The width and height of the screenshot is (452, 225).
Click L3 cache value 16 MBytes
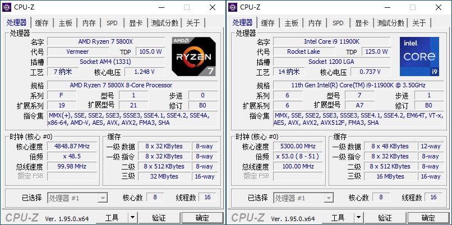[x=390, y=176]
